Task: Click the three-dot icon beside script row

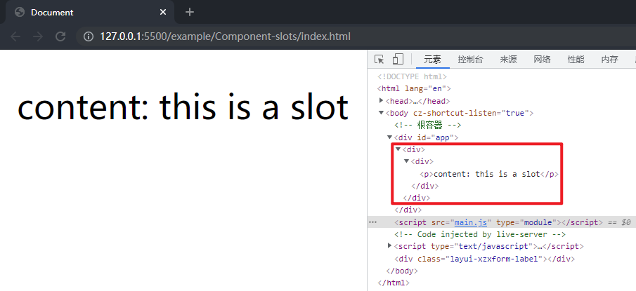Action: tap(372, 222)
